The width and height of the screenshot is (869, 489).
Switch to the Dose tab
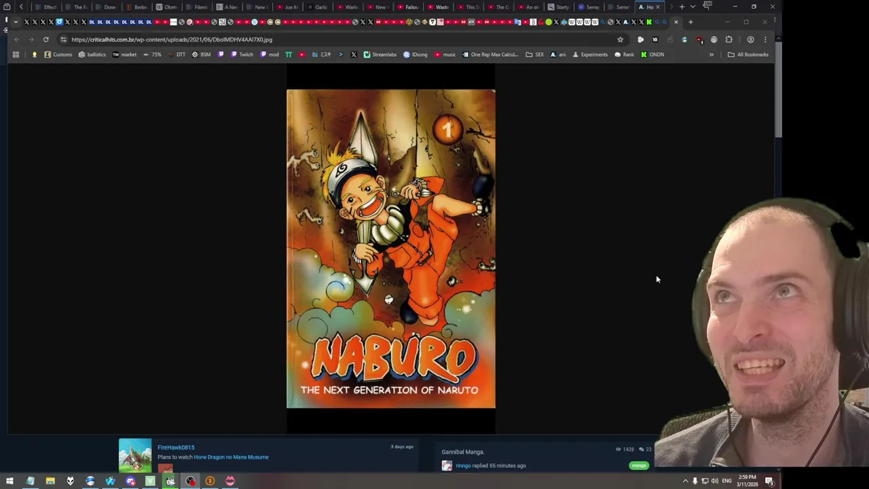pos(107,7)
